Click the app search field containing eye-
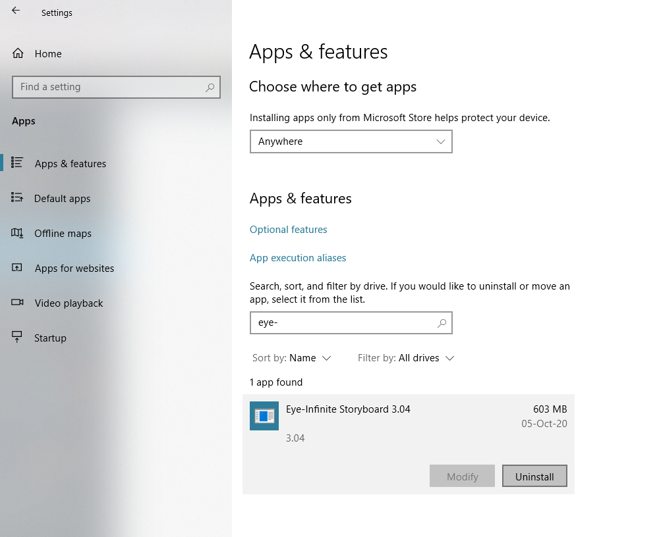659x537 pixels. [351, 323]
